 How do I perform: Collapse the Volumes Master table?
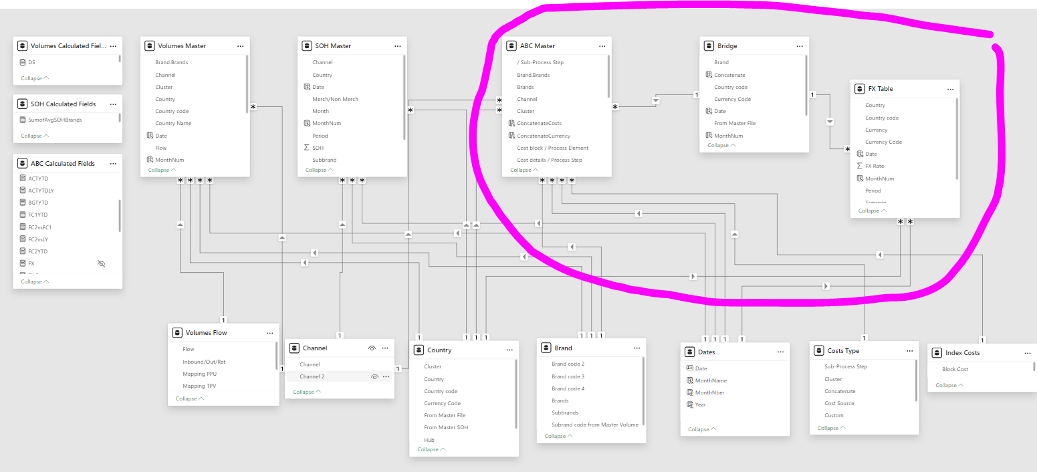pos(161,170)
